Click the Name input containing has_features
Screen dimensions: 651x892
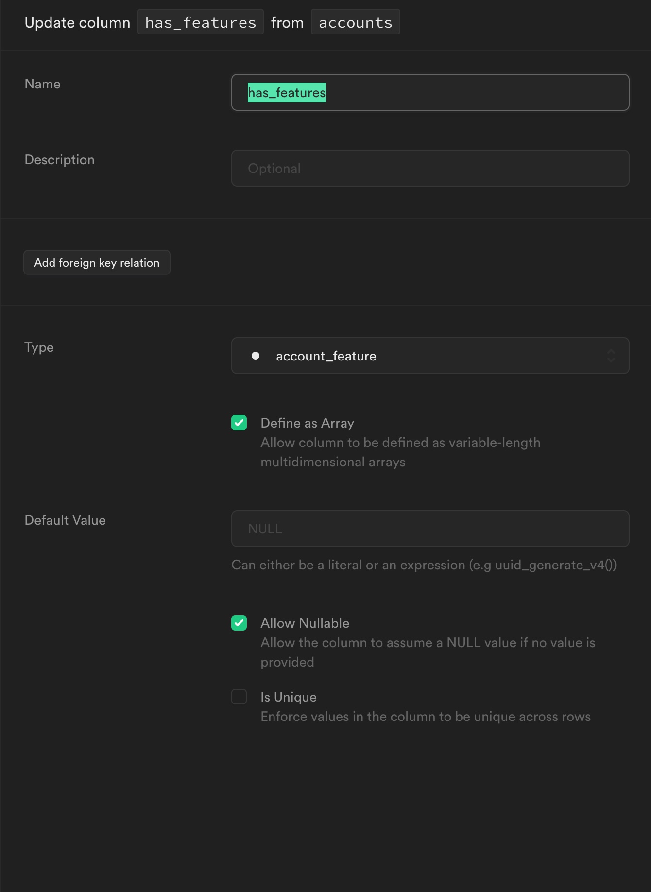point(429,92)
